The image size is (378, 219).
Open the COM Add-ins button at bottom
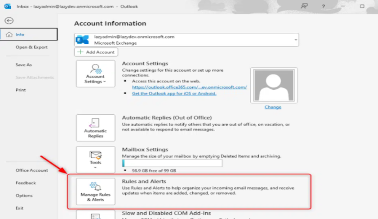point(96,215)
